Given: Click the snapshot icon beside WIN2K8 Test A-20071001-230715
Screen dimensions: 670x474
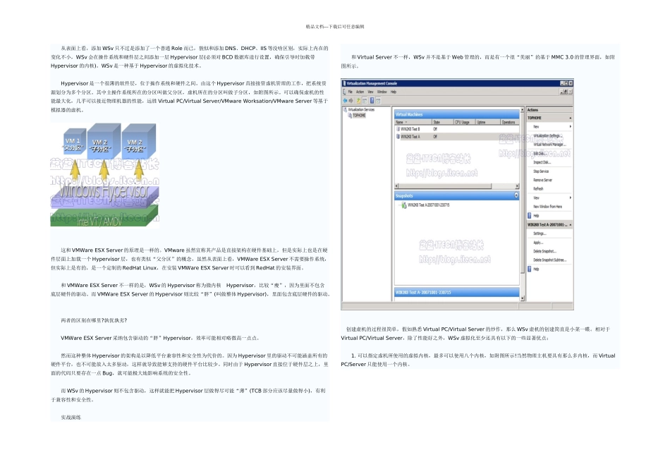Looking at the screenshot, I should pos(404,205).
